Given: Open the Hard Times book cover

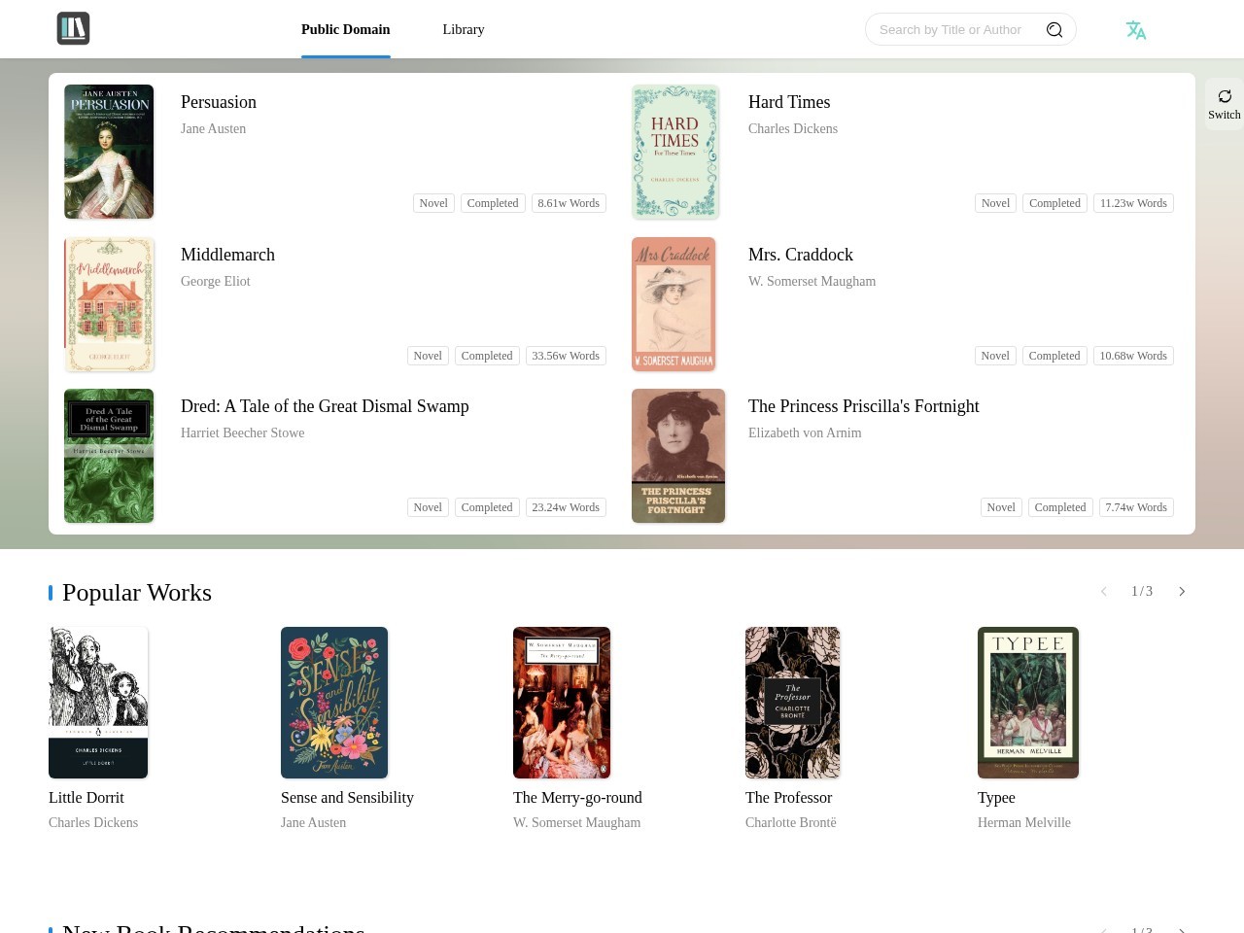Looking at the screenshot, I should pos(675,152).
